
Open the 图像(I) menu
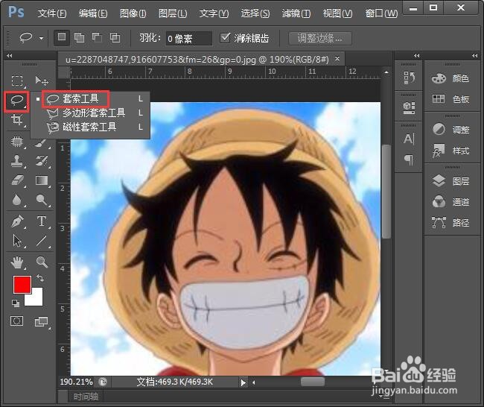(133, 13)
